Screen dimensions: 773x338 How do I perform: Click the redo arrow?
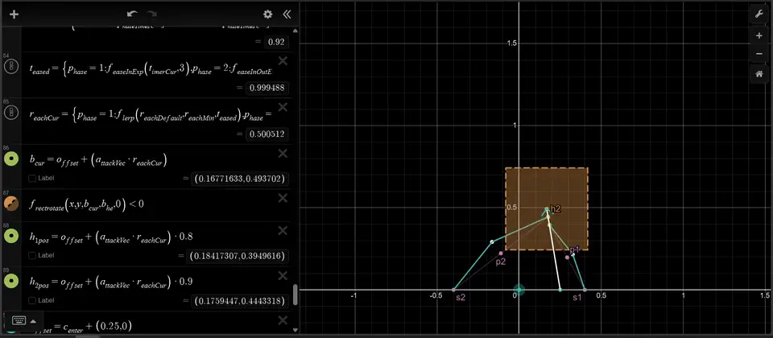click(x=152, y=14)
